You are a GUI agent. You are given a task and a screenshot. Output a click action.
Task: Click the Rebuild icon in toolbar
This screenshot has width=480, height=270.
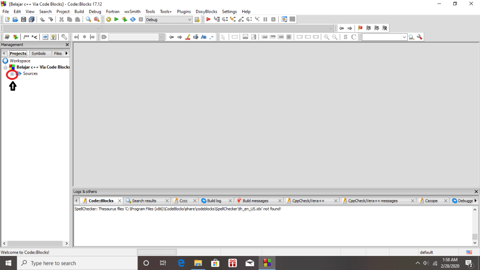coord(133,19)
